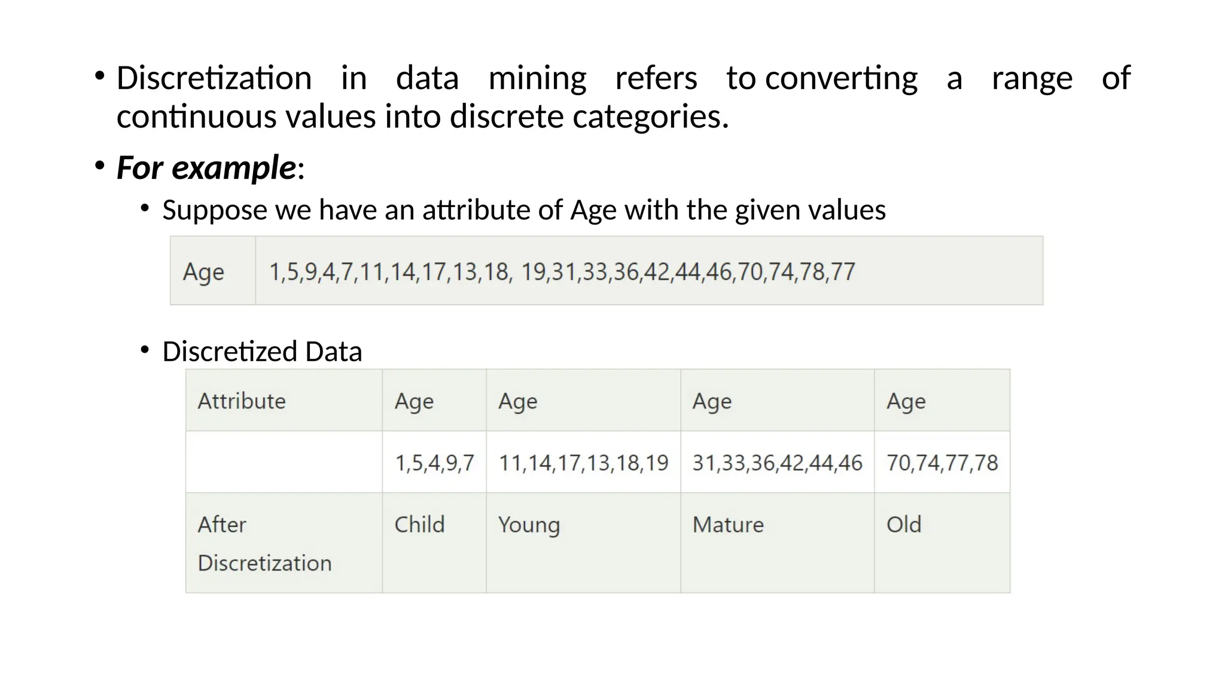
Task: Click the full list of age values starting 1,5,9,4,7
Action: pyautogui.click(x=562, y=272)
